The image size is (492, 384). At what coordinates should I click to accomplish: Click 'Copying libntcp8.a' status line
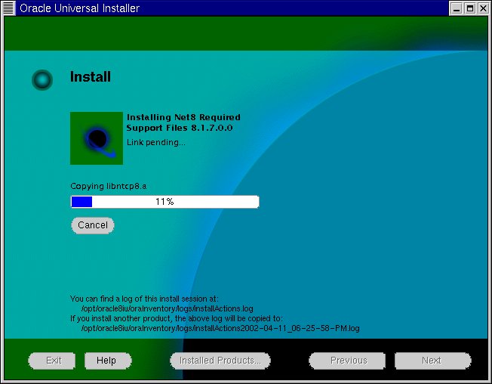(x=108, y=187)
